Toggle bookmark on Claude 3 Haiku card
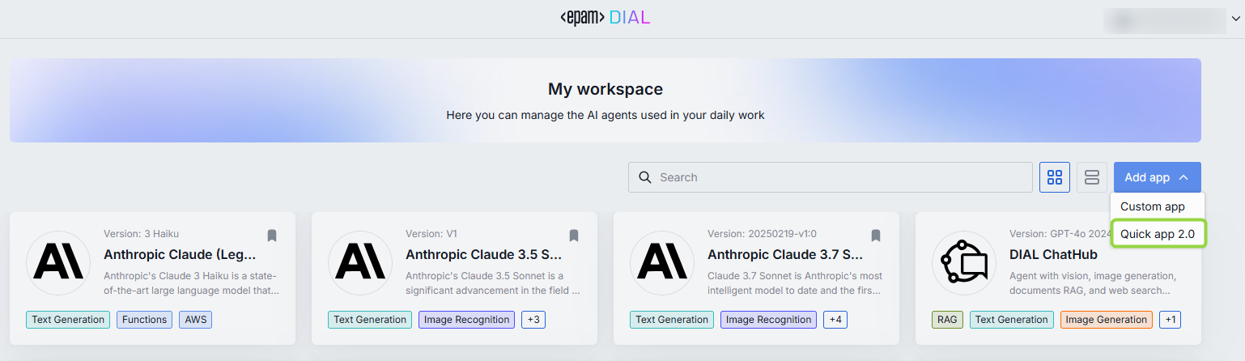The image size is (1245, 361). [272, 236]
